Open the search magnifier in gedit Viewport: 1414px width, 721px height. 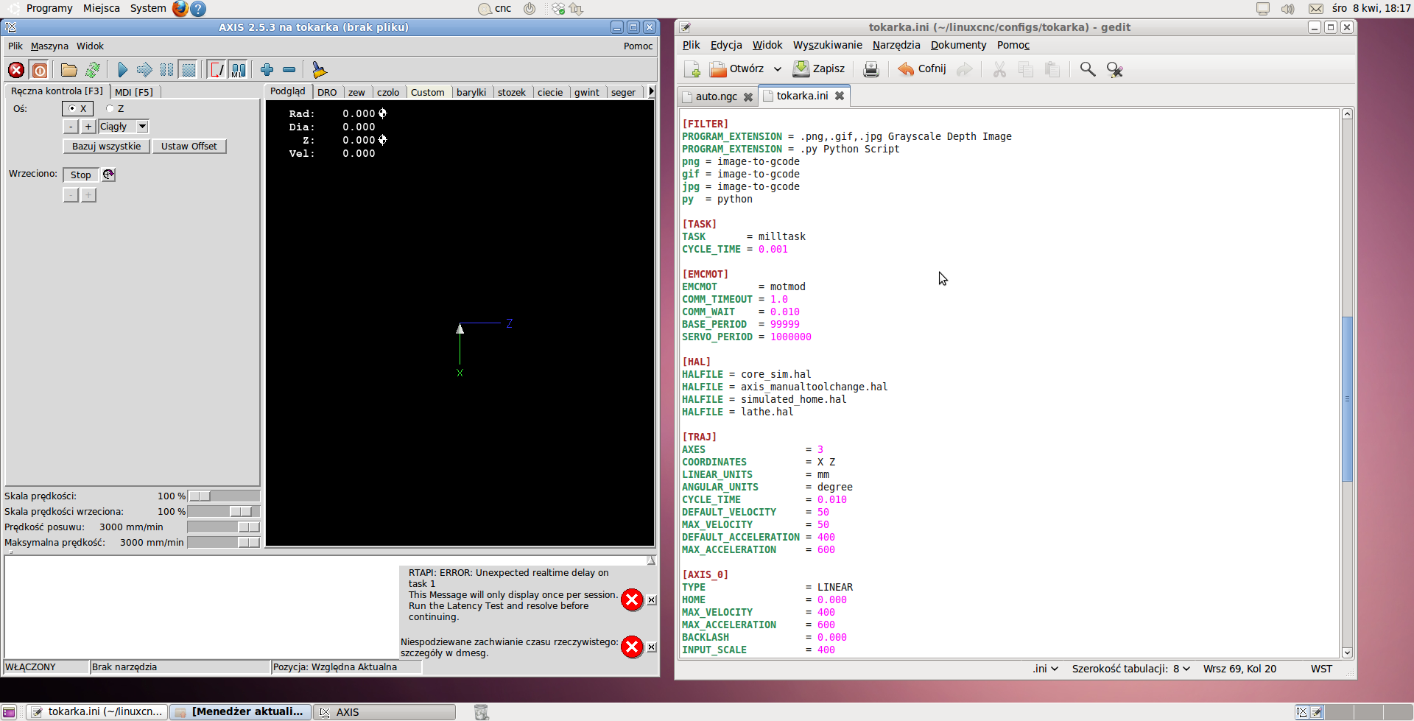(x=1087, y=69)
